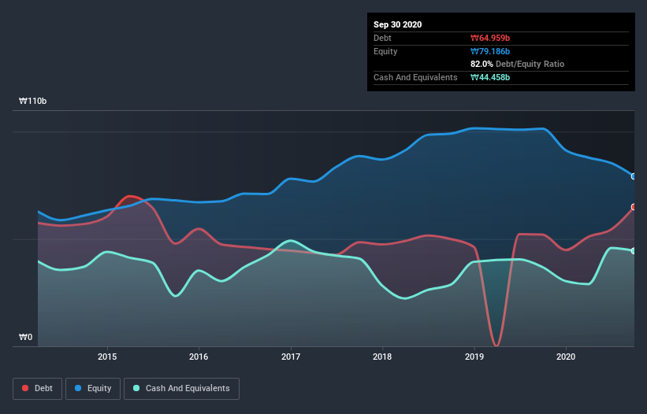Click the 2020 x-axis label
647x414 pixels.
coord(566,357)
